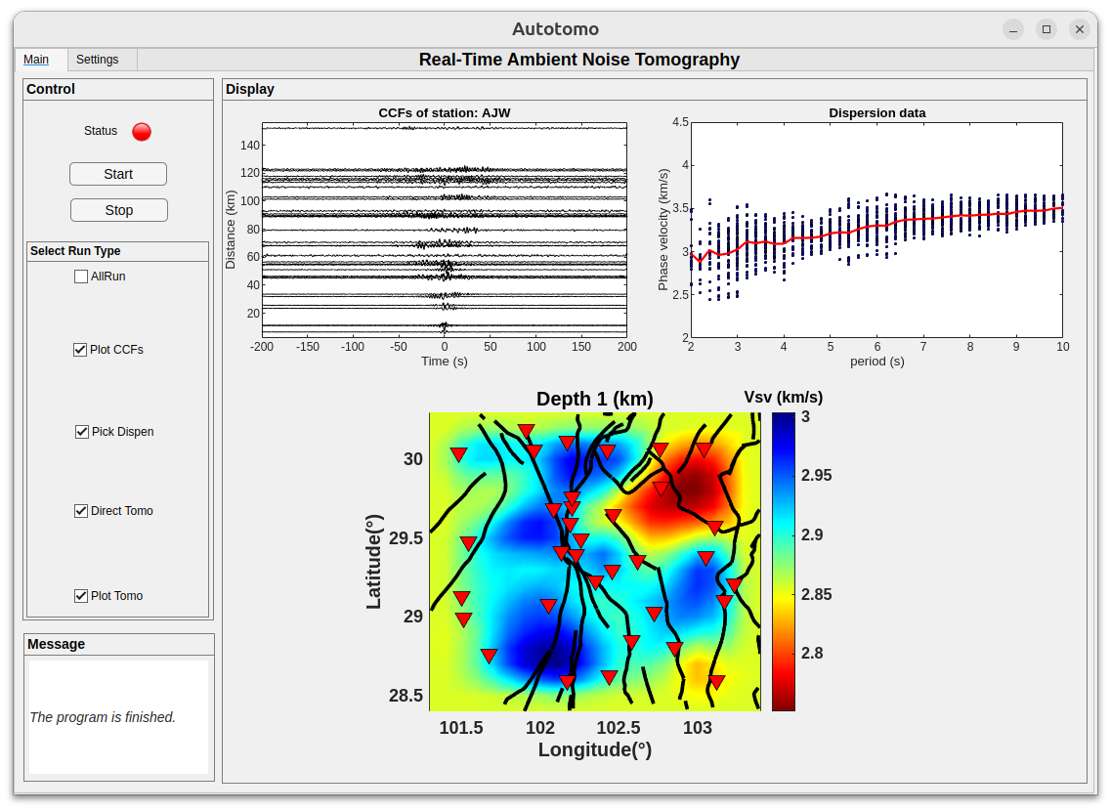Switch to the Settings tab
The width and height of the screenshot is (1111, 811).
[x=98, y=60]
